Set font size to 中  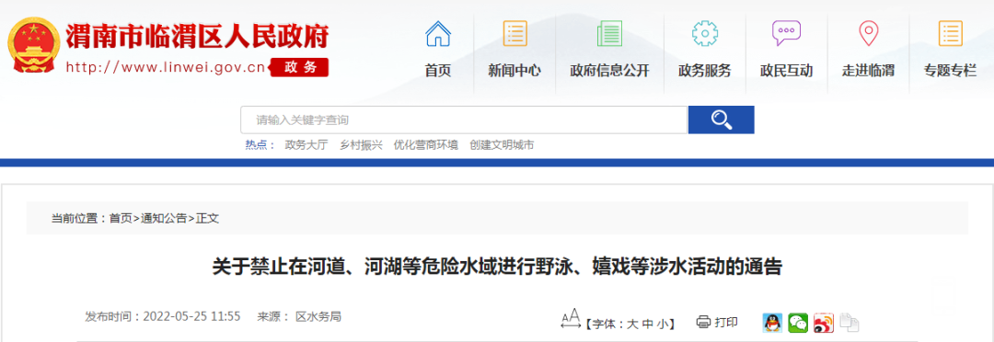[x=647, y=324]
